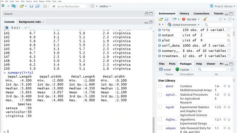Switch to the Background Jobs tab
Screen dimensions: 237x133
tap(30, 22)
